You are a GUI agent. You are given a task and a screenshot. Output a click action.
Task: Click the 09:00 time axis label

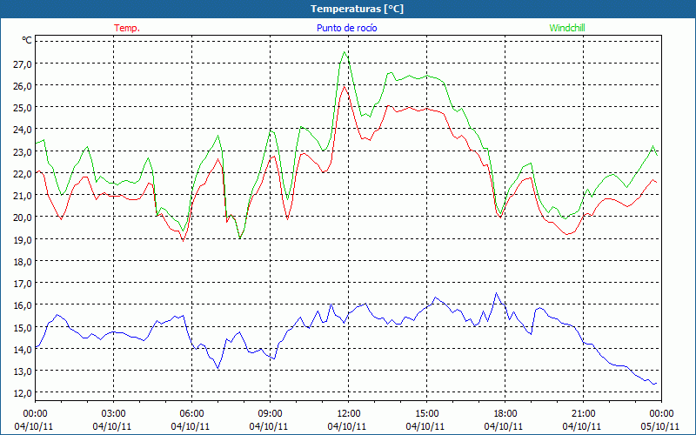pyautogui.click(x=270, y=414)
